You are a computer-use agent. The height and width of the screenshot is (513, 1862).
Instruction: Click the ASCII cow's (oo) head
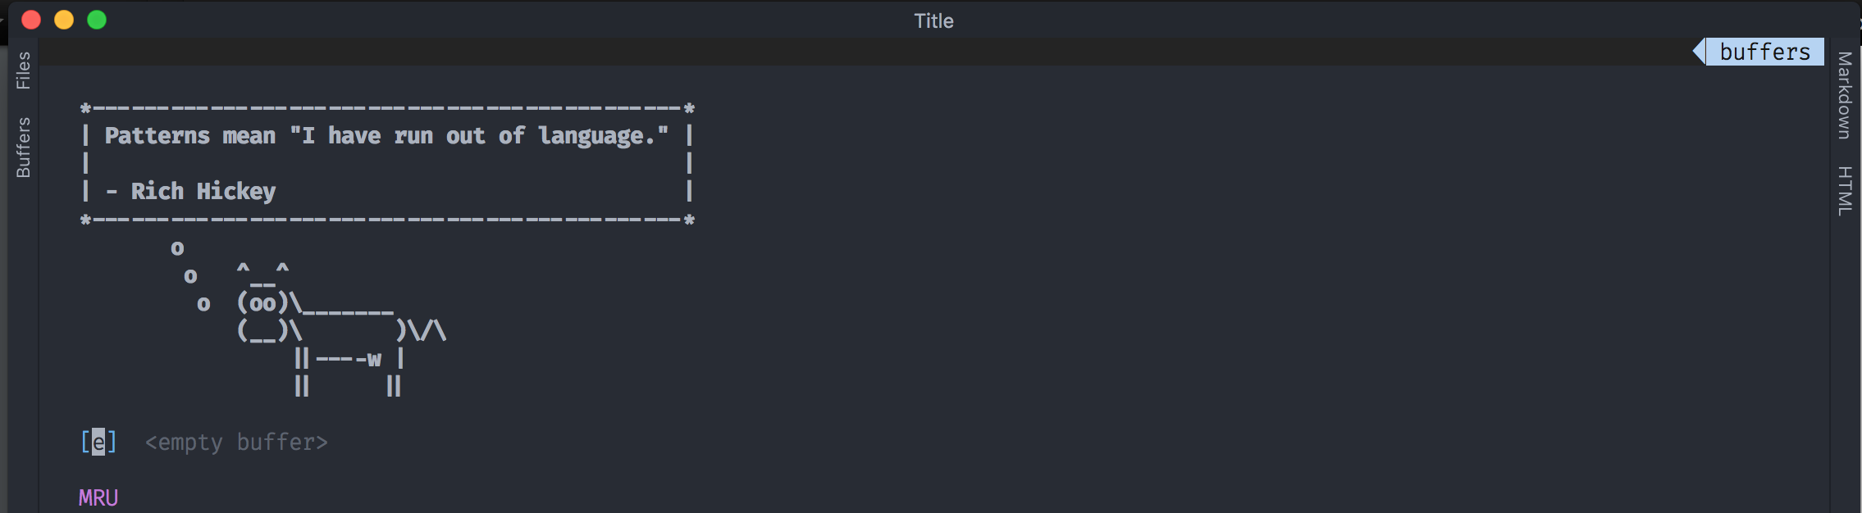[x=262, y=303]
